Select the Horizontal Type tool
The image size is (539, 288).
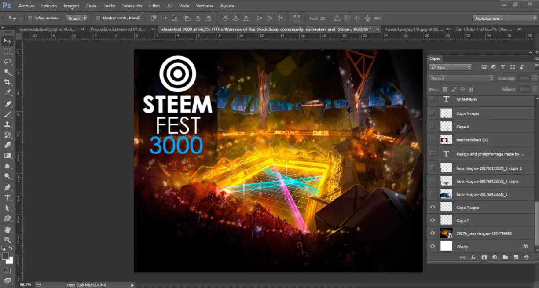pos(7,198)
